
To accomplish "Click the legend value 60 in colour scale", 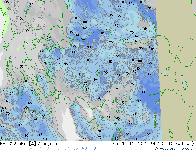I will [49, 149].
